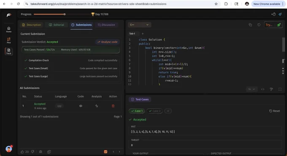Viewport: 287px width, 156px height.
Task: View submission code via the eye icon
Action: point(81,106)
